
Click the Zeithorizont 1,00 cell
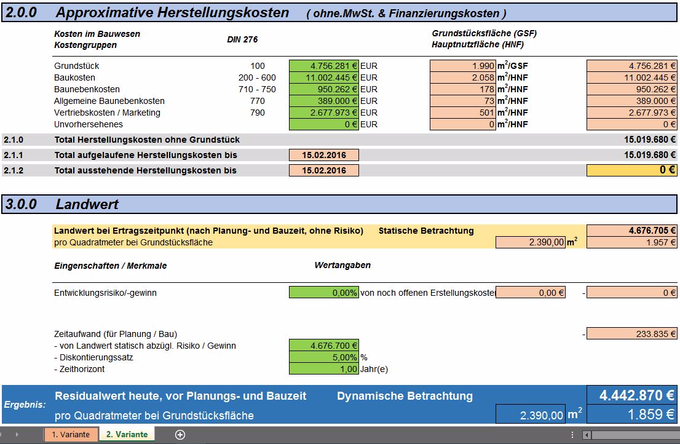point(324,369)
